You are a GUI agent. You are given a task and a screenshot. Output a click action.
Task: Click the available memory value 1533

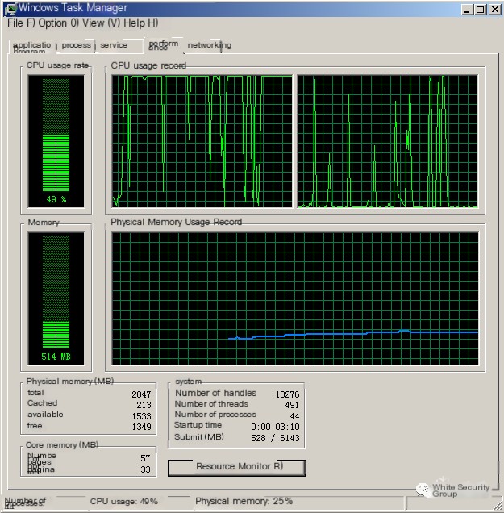click(141, 416)
